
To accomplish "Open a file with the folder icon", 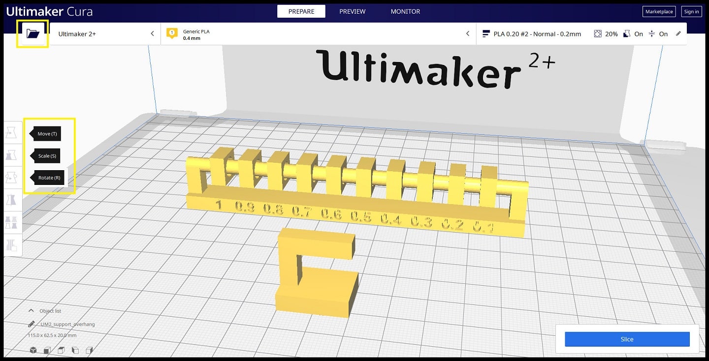I will click(x=33, y=34).
